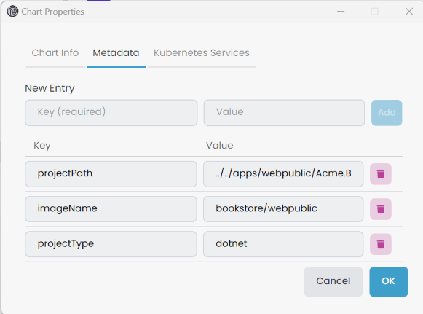Edit the dotnet value field

coord(283,244)
